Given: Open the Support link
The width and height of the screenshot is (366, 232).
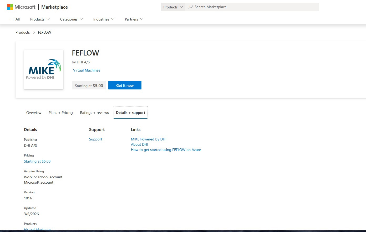Looking at the screenshot, I should point(95,139).
